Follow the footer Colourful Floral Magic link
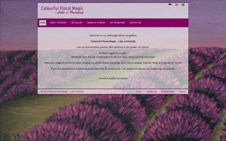Image resolution: width=226 pixels, height=141 pixels. point(66,92)
